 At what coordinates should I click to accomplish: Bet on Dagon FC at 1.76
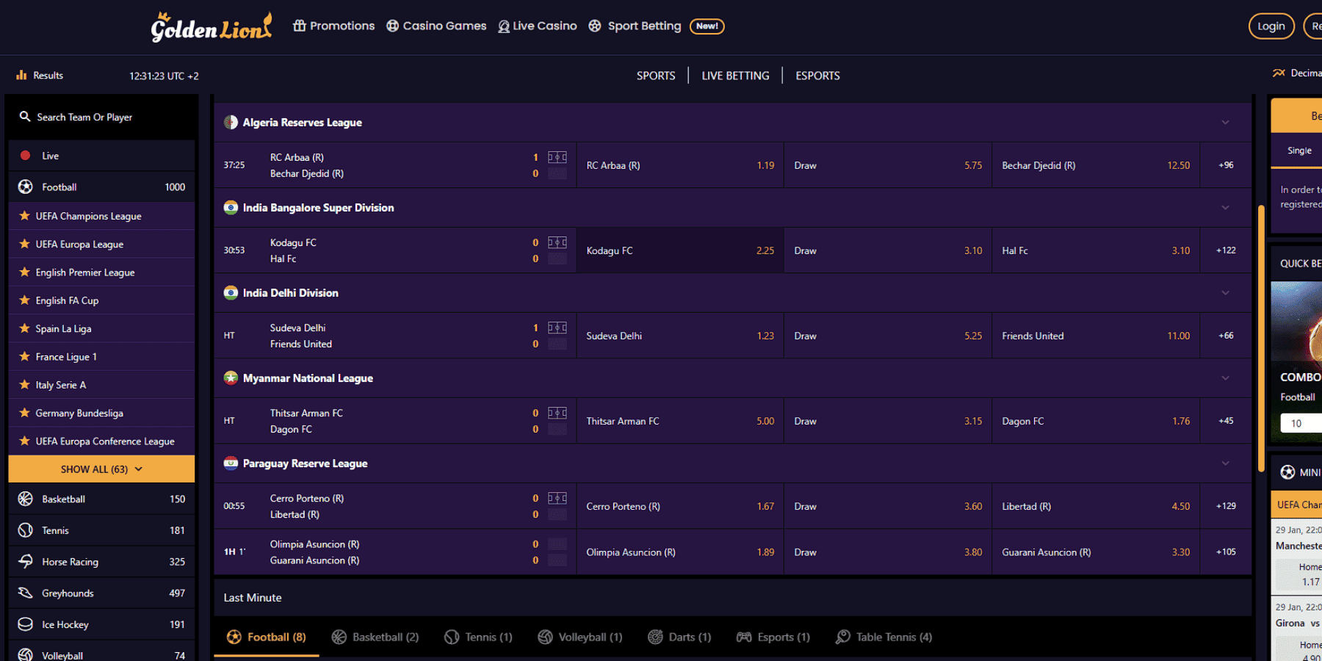tap(1096, 421)
